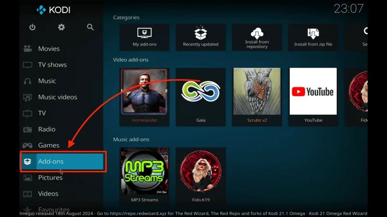Launch the Homelander video add-on
The height and width of the screenshot is (217, 387).
pos(144,97)
